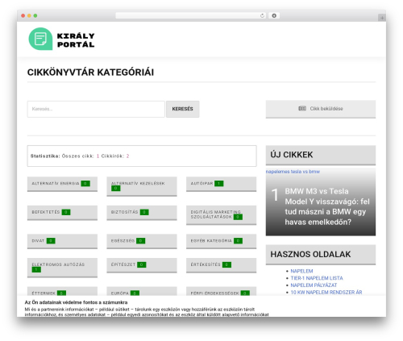Open the Éttermek category
Viewport: 403px width, 341px height.
[x=62, y=291]
